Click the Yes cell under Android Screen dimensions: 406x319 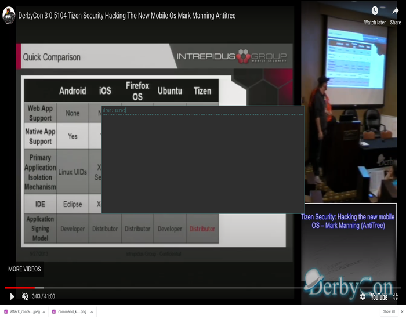click(72, 136)
